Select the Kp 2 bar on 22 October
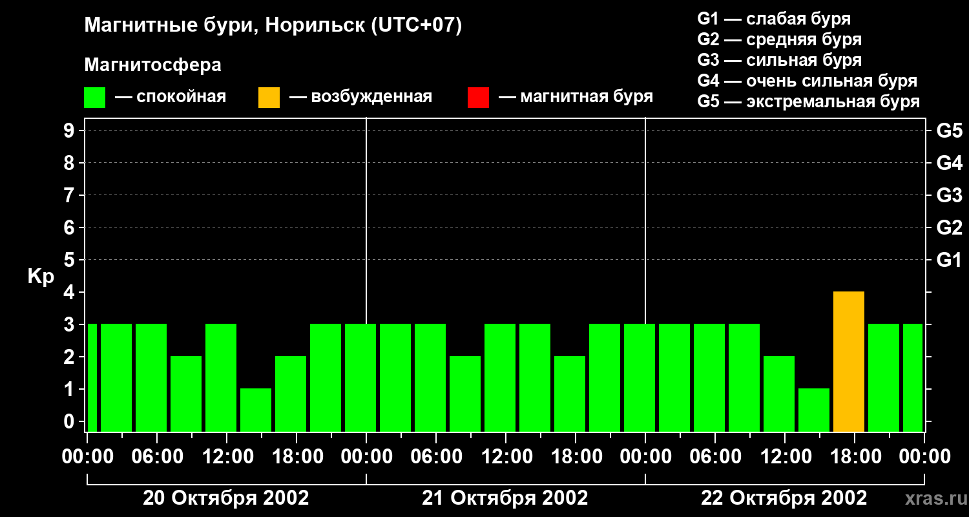The width and height of the screenshot is (969, 517). pos(779,394)
